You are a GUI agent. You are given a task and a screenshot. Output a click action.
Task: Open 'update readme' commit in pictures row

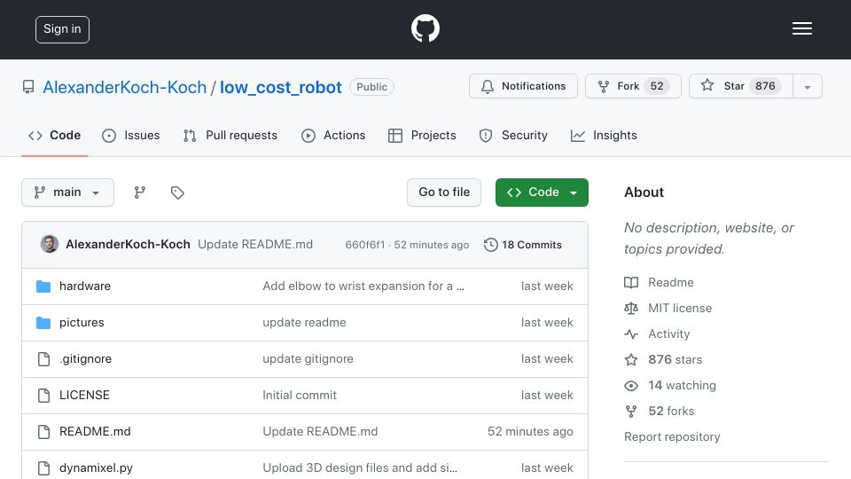(304, 323)
